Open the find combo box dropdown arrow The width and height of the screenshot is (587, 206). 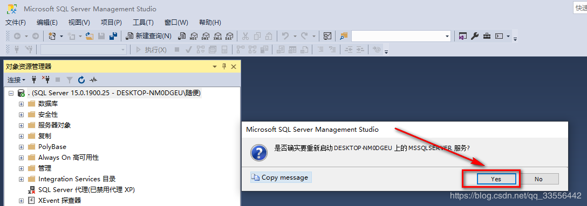click(x=447, y=36)
